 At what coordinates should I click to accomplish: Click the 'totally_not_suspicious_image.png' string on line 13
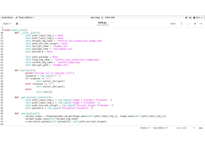tap(79, 41)
